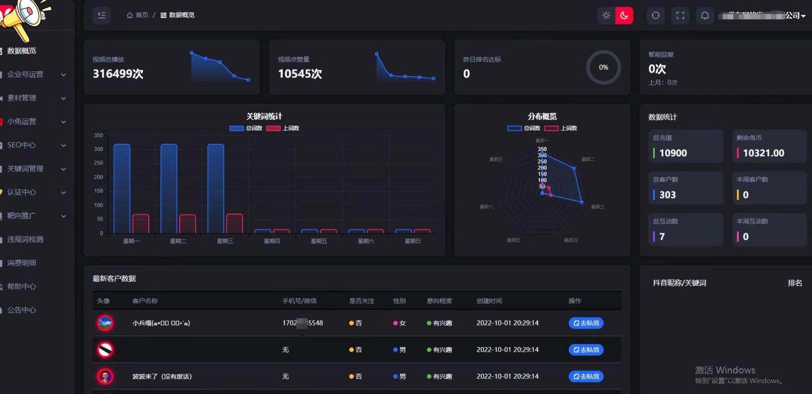Open avatar of customer 波波来了

tap(105, 376)
